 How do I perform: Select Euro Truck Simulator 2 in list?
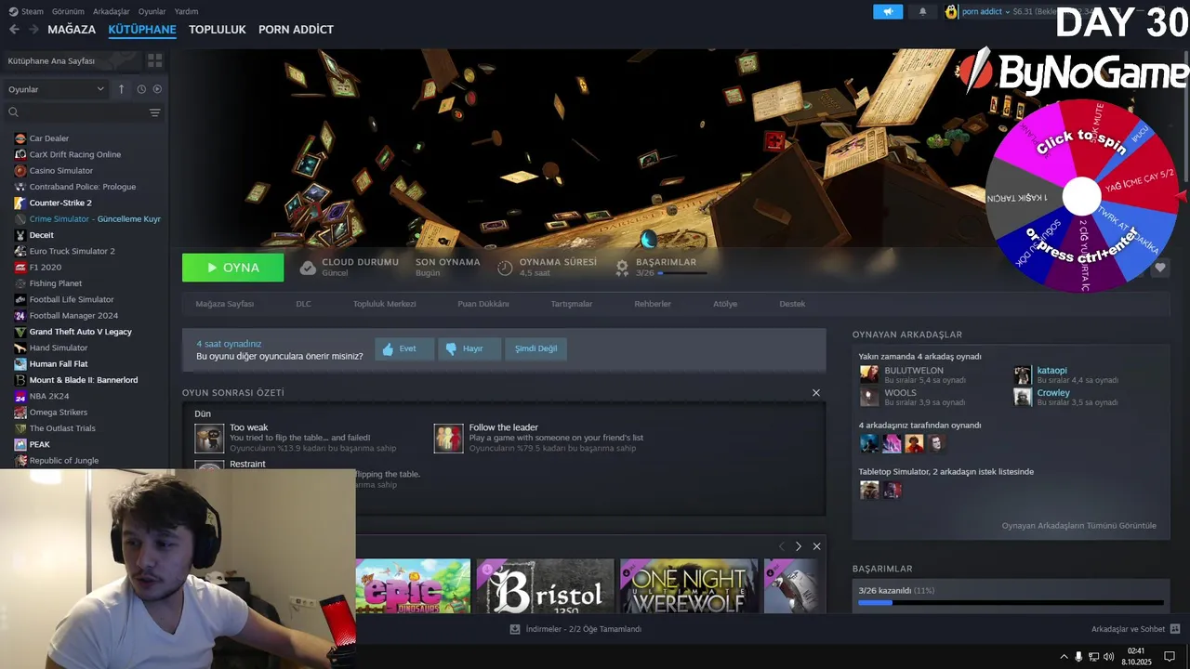point(73,251)
